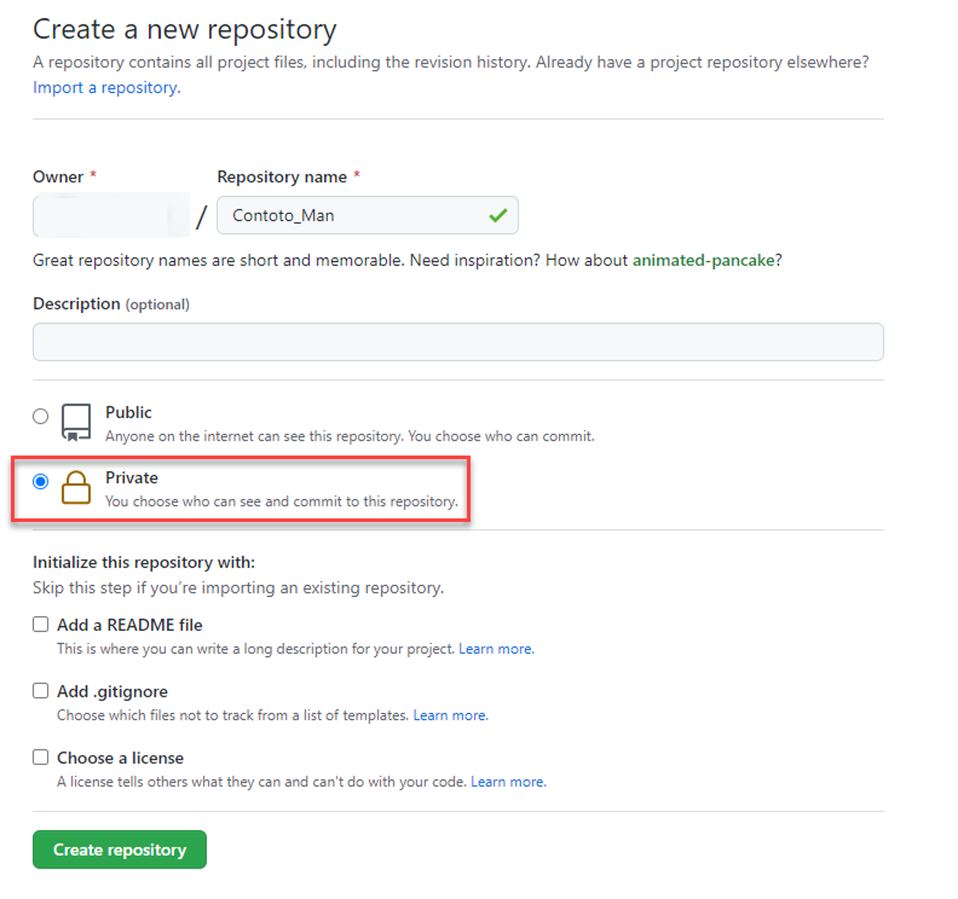
Task: Enable Add a README file checkbox
Action: click(40, 624)
